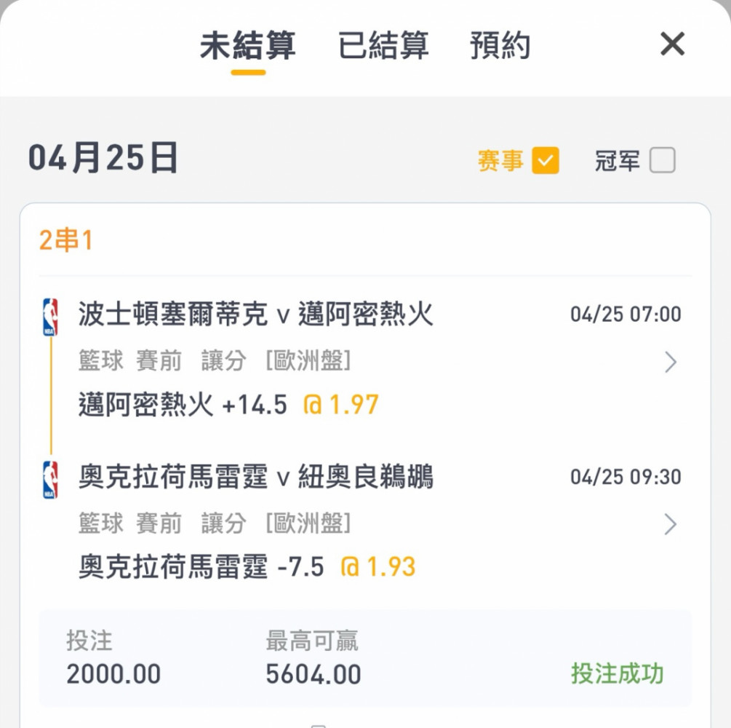The height and width of the screenshot is (728, 731).
Task: Click the 1.93 odds value
Action: click(389, 567)
